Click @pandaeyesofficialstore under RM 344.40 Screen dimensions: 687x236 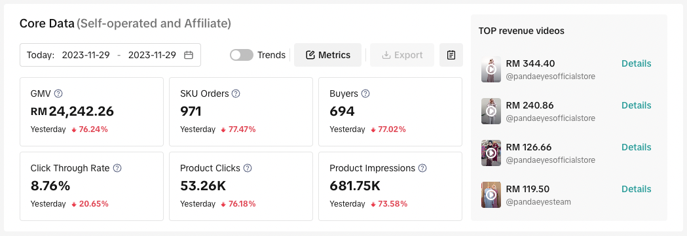[x=551, y=76]
